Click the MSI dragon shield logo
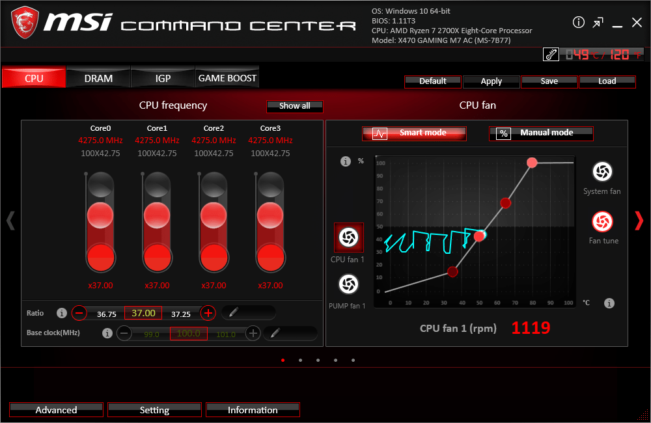The height and width of the screenshot is (423, 651). click(x=25, y=23)
